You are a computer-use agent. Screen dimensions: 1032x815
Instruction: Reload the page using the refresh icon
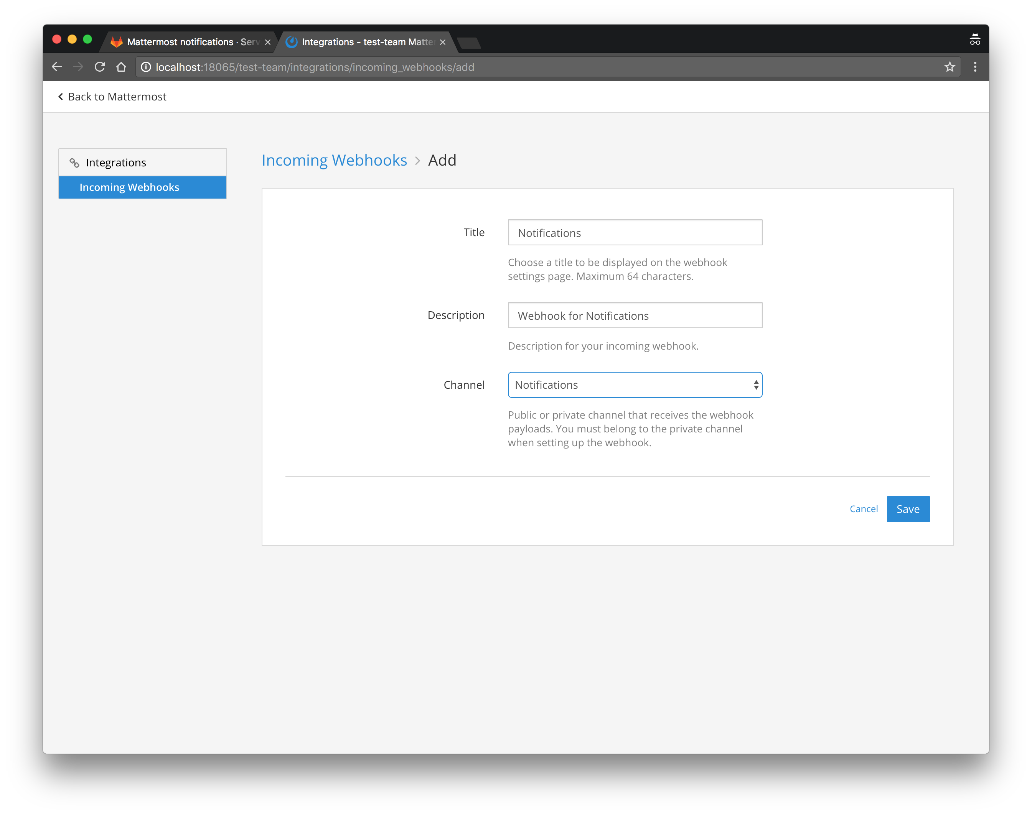tap(100, 67)
